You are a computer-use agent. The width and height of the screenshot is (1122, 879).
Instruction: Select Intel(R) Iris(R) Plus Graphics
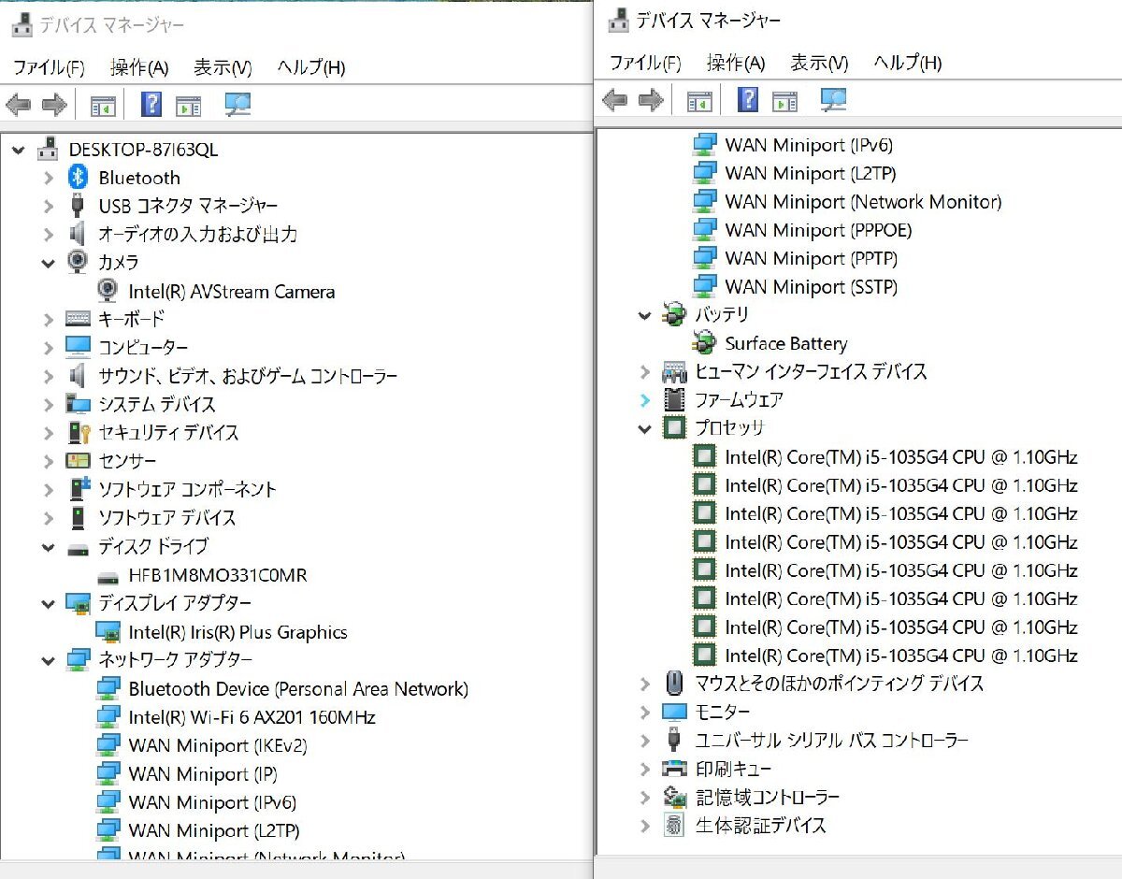[238, 632]
